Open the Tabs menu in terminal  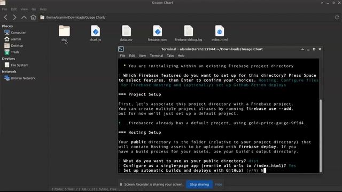170,55
